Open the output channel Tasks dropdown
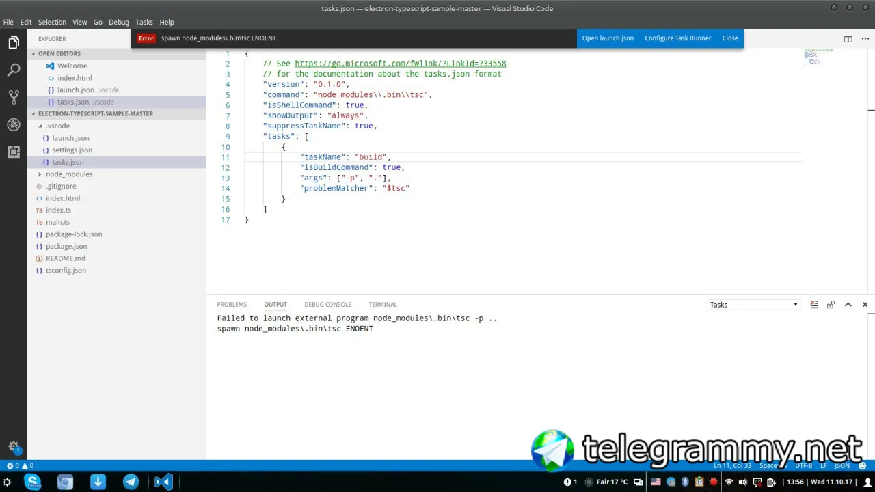Viewport: 875px width, 492px height. point(753,305)
